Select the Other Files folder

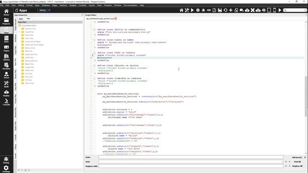point(29,83)
